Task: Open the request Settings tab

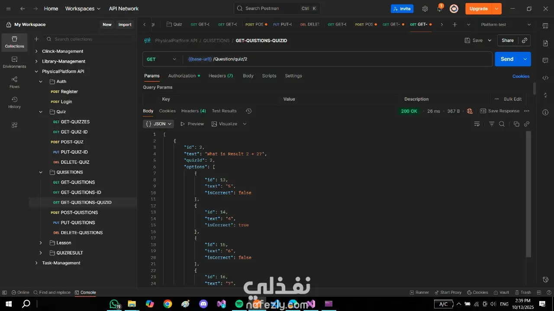Action: click(293, 76)
